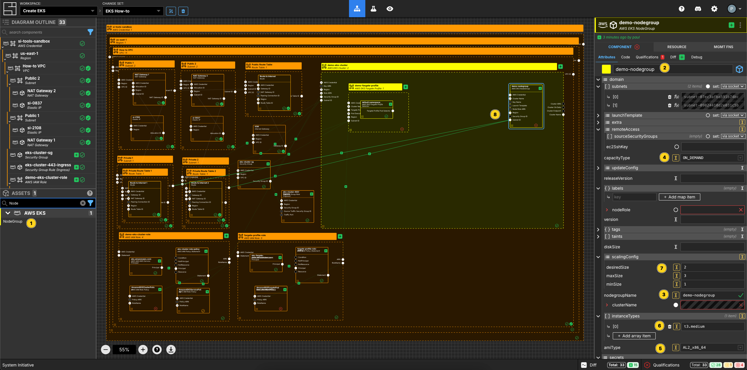The width and height of the screenshot is (747, 370).
Task: Click the abandon change set trash icon
Action: tap(183, 11)
